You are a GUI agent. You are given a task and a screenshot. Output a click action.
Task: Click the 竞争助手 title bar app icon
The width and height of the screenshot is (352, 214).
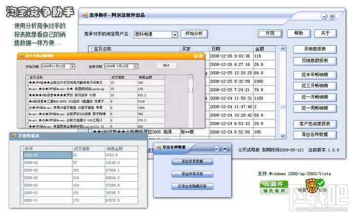click(x=85, y=15)
